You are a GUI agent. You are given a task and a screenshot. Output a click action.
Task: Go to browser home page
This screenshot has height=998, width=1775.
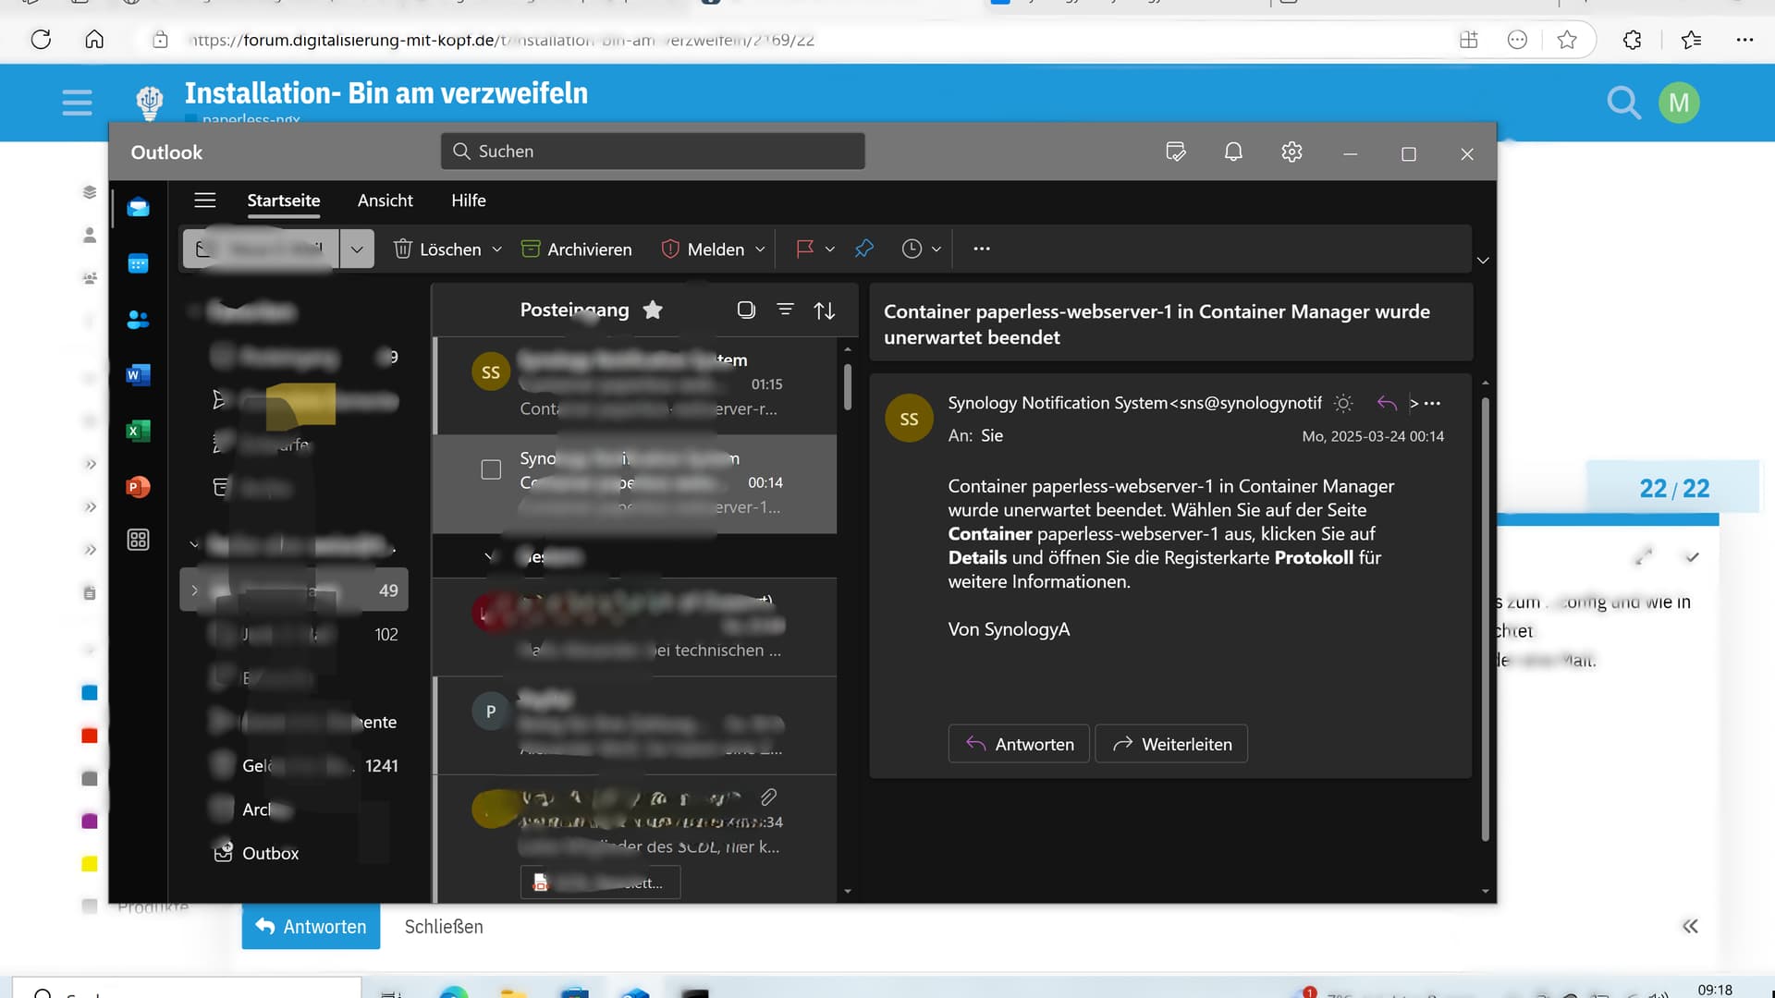coord(94,40)
